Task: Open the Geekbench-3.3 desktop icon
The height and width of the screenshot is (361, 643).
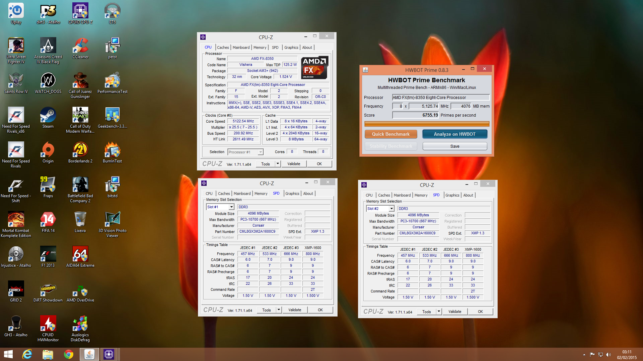Action: click(x=113, y=118)
